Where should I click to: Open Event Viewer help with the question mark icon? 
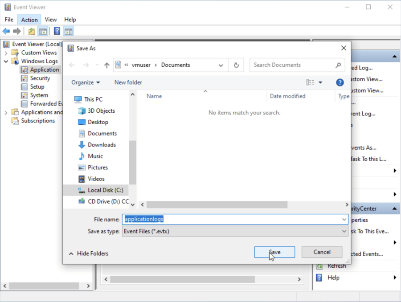tap(56, 31)
